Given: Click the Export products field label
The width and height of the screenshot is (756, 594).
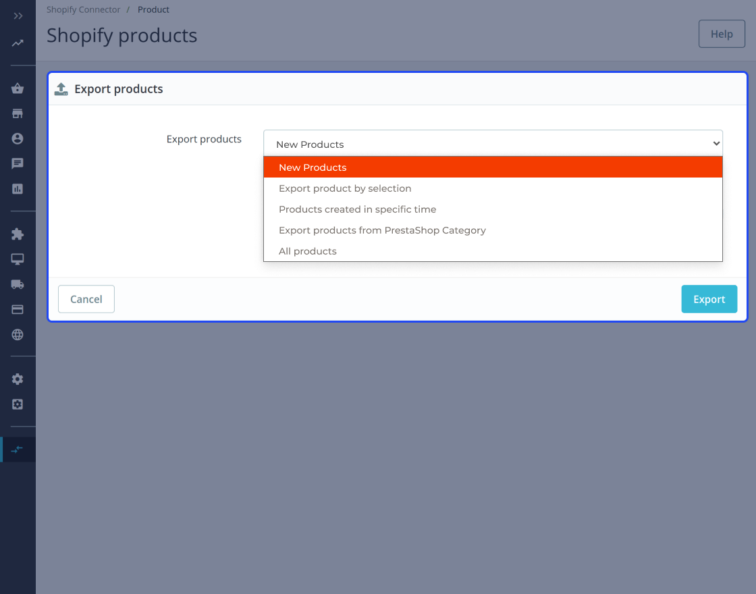Looking at the screenshot, I should [204, 139].
